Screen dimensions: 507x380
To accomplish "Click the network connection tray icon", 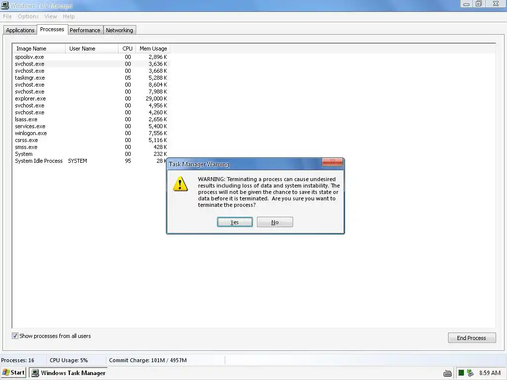I will 470,373.
